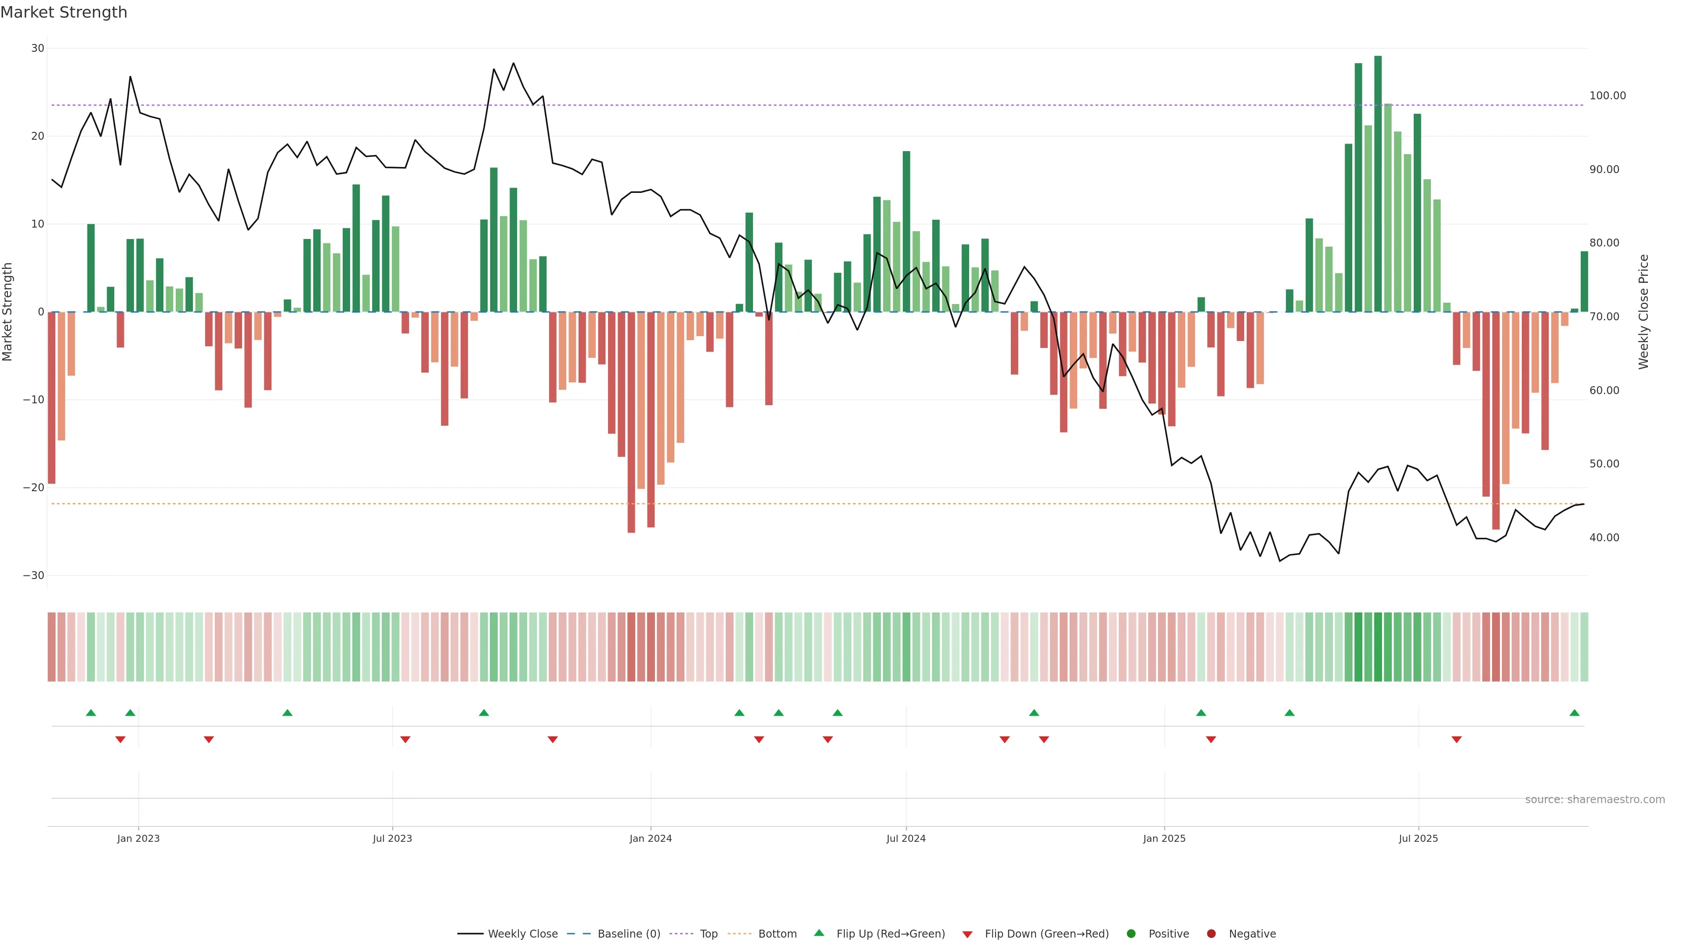1687x949 pixels.
Task: Click the darkest green heatmap strip cell
Action: point(1378,646)
